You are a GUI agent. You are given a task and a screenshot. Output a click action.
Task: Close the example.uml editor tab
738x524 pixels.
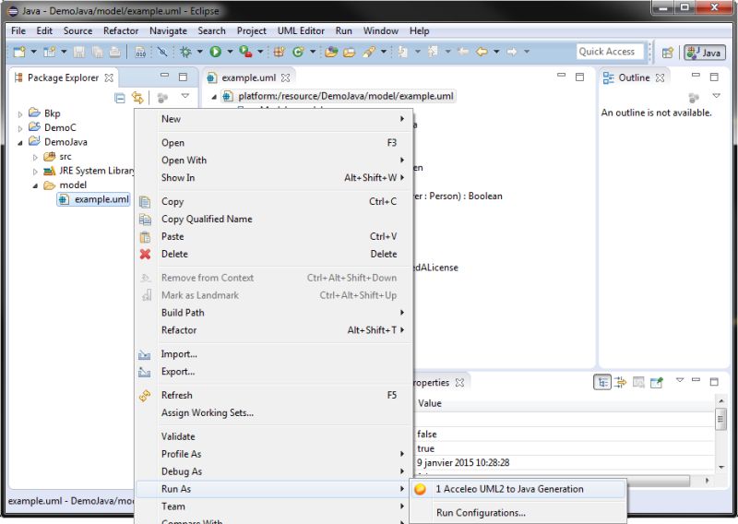click(285, 77)
